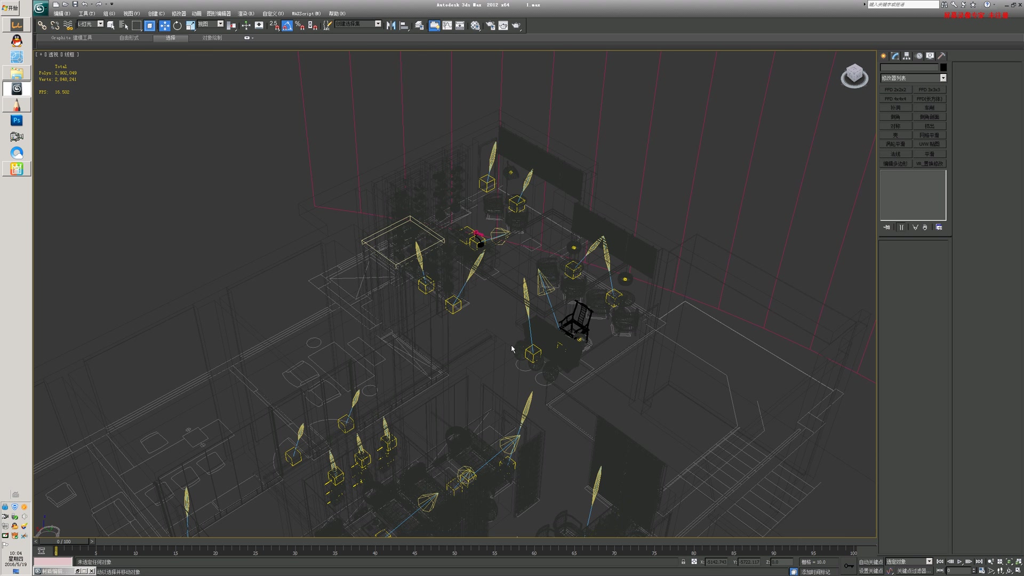
Task: Activate Select Object tool
Action: click(111, 25)
